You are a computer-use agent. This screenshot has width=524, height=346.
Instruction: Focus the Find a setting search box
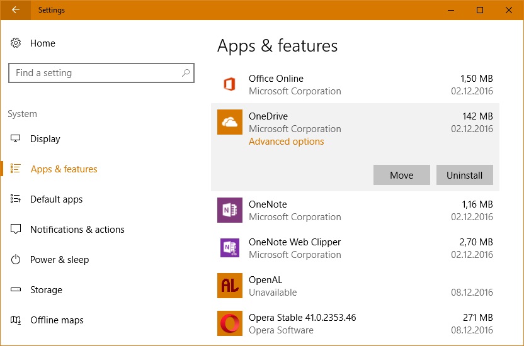101,73
